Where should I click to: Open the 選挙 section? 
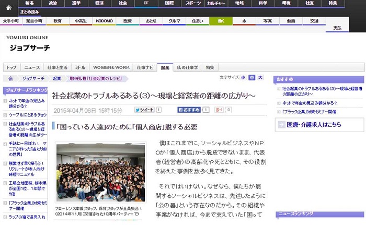pos(76,3)
